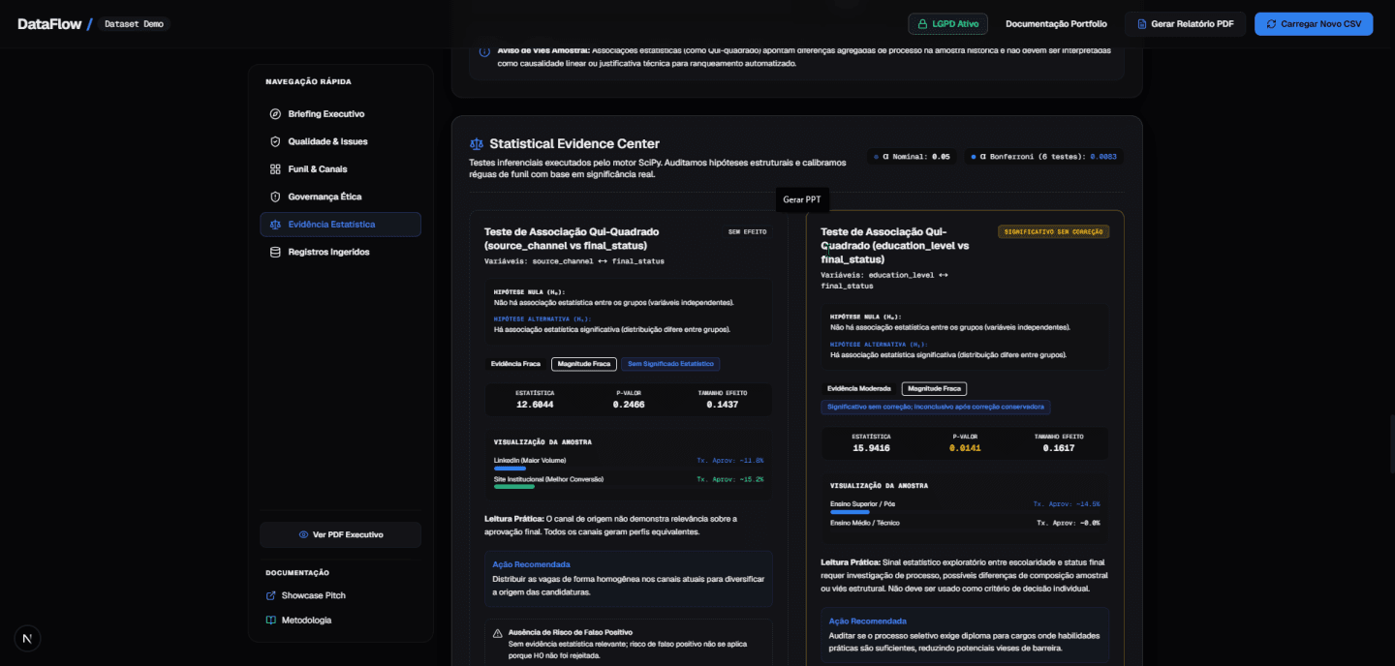Screen dimensions: 1395x666
Task: Click the LinkedIn (Maior Volume) blue bar
Action: tap(510, 469)
